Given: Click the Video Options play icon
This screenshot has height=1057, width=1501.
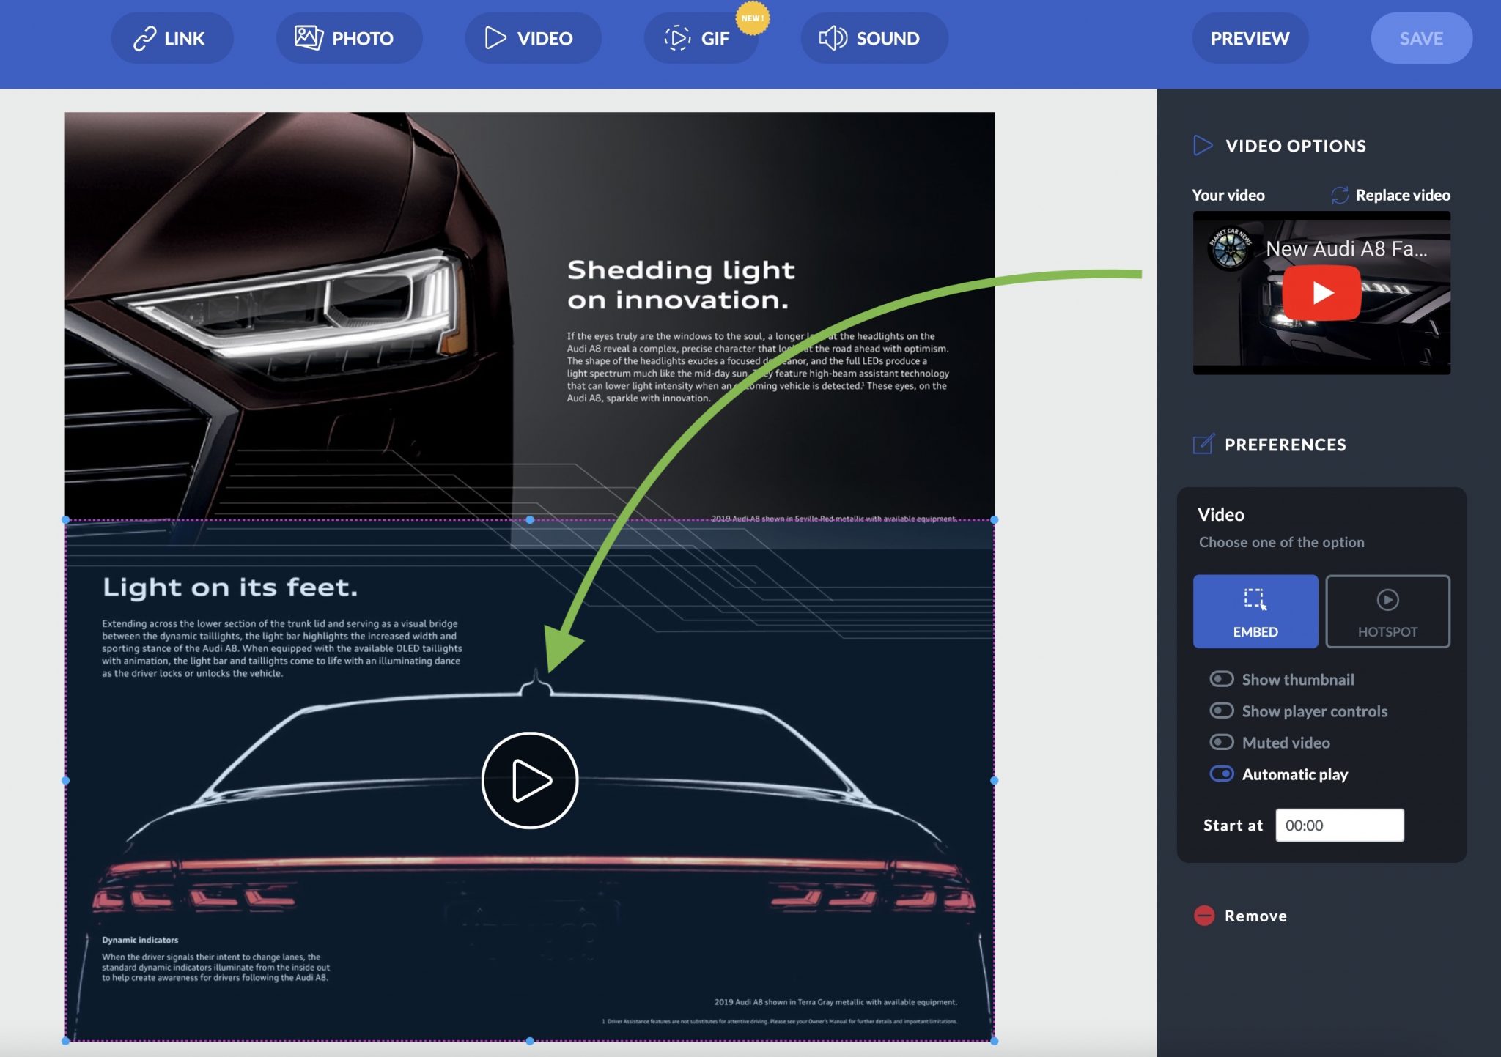Looking at the screenshot, I should click(1202, 145).
